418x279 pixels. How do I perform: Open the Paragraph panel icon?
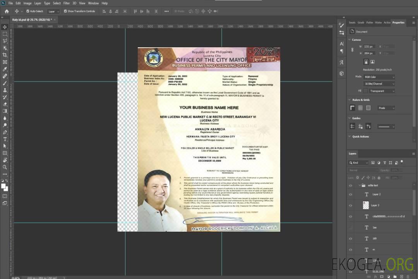[342, 51]
